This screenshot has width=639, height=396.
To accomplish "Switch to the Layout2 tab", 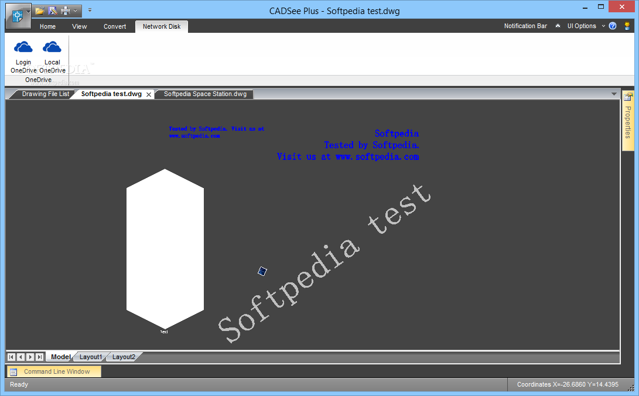I will coord(124,357).
